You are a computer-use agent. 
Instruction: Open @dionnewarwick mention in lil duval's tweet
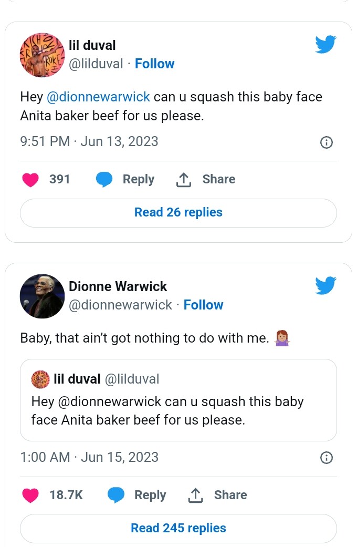98,97
